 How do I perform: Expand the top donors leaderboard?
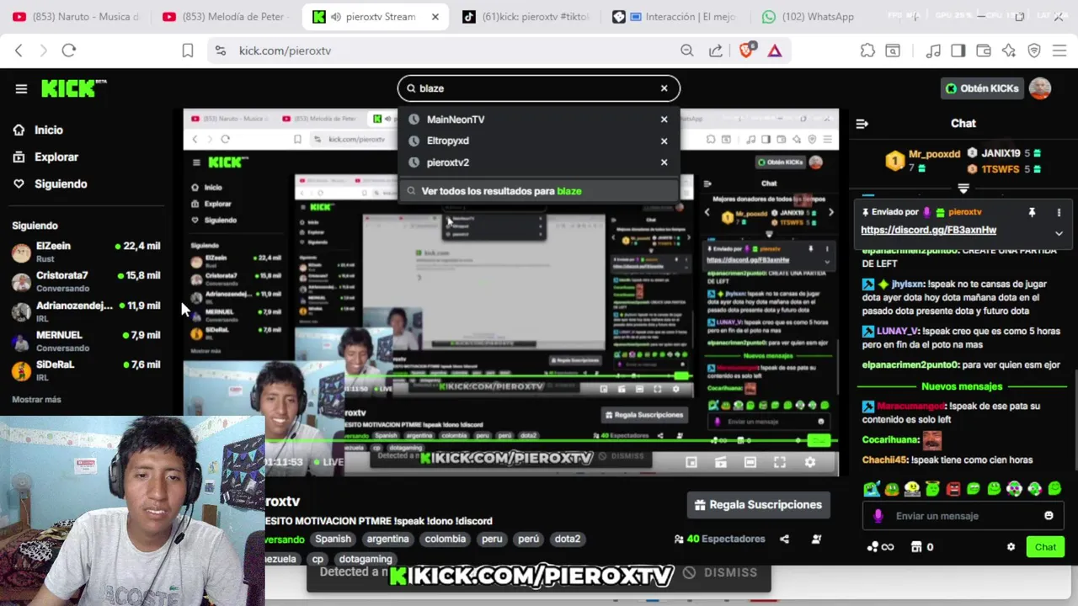(x=963, y=189)
